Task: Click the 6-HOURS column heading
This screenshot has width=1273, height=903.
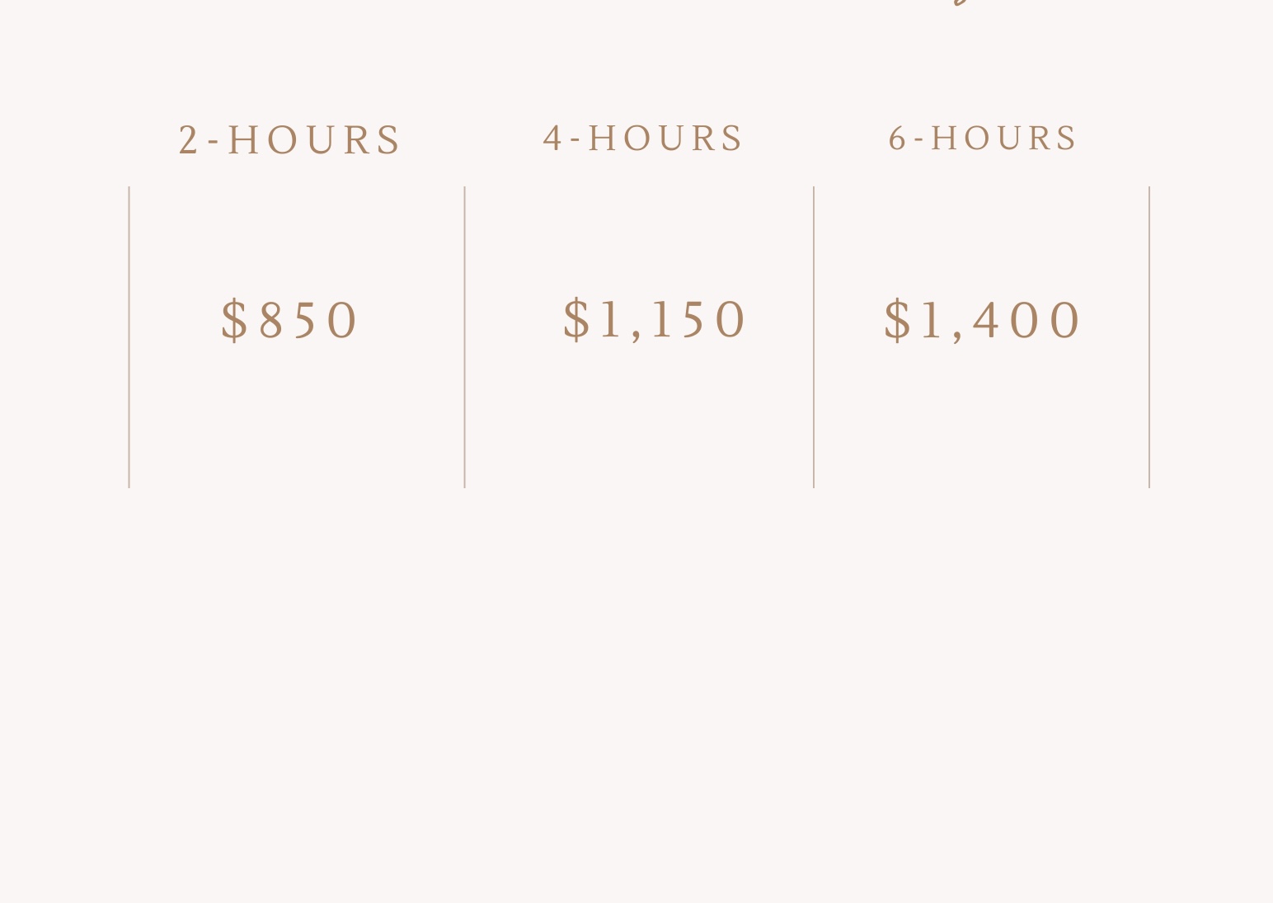Action: 983,139
